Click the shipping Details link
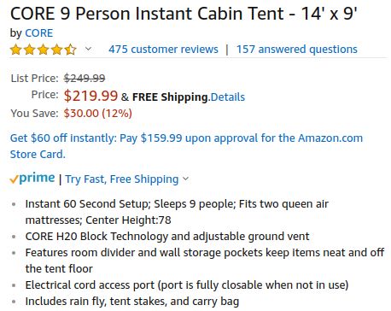391x311 pixels. pos(228,97)
